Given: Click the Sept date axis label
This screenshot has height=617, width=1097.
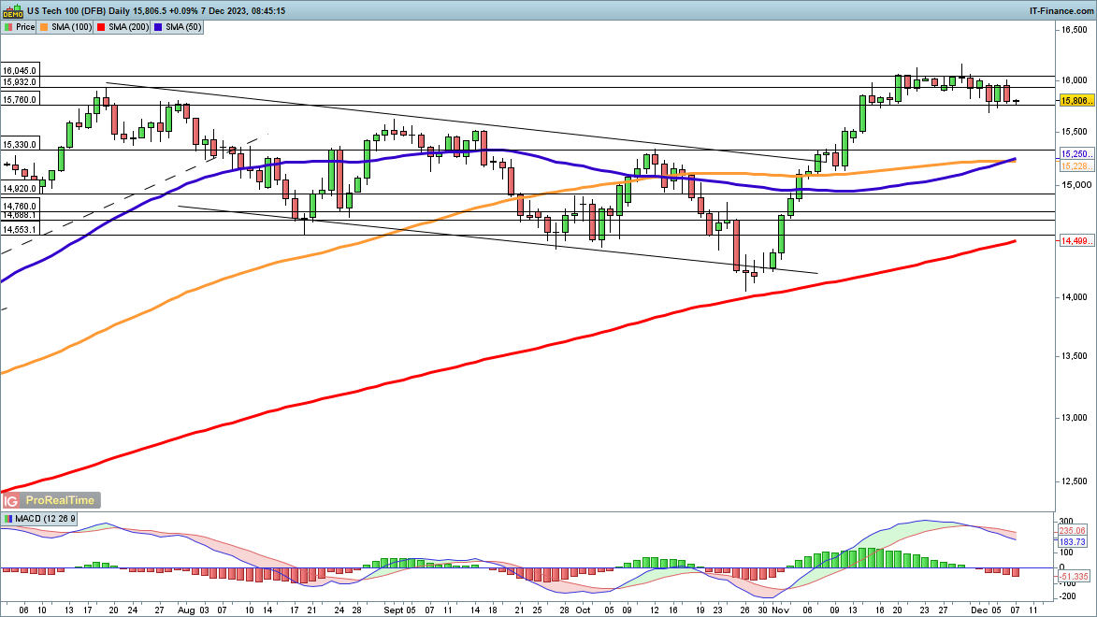Looking at the screenshot, I should (394, 610).
